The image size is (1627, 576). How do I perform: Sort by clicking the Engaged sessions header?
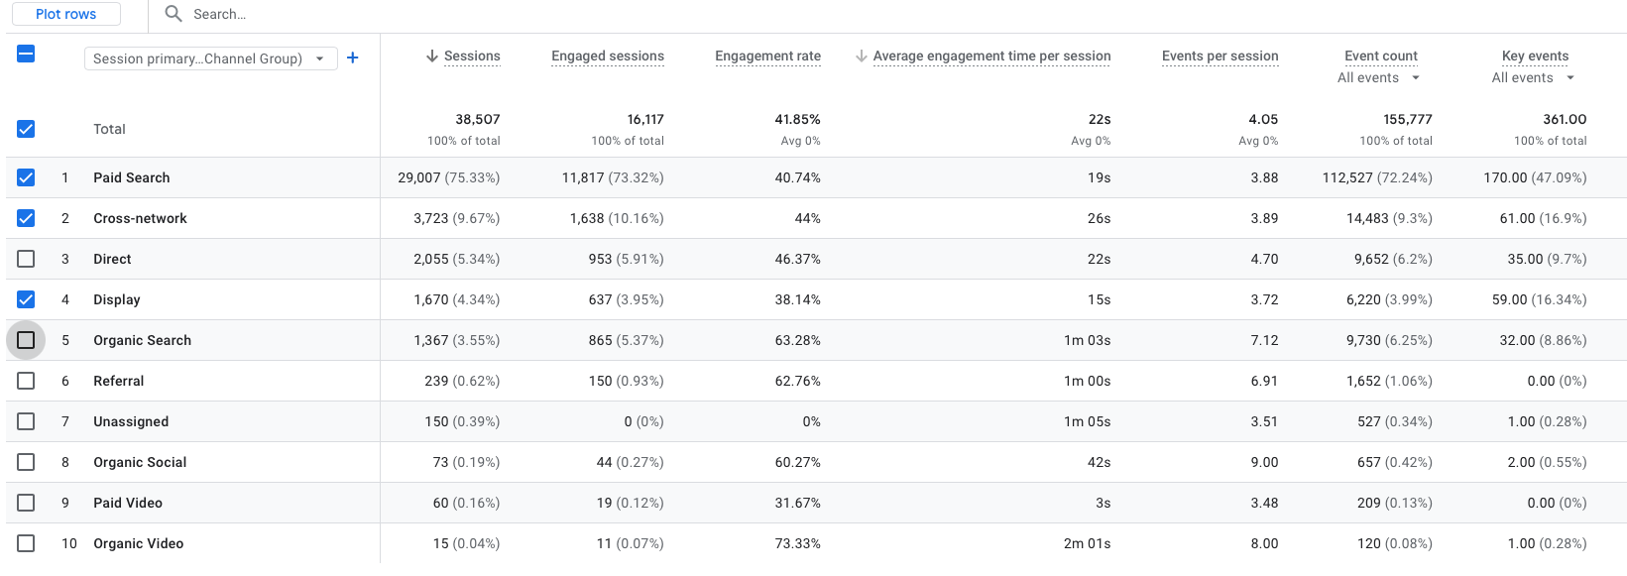607,56
